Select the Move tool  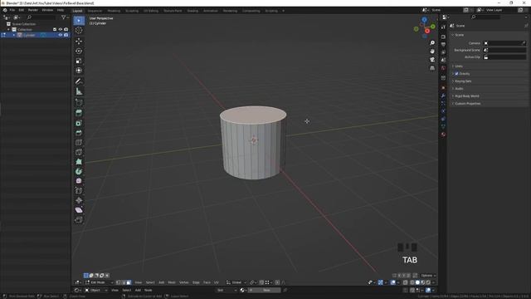79,42
